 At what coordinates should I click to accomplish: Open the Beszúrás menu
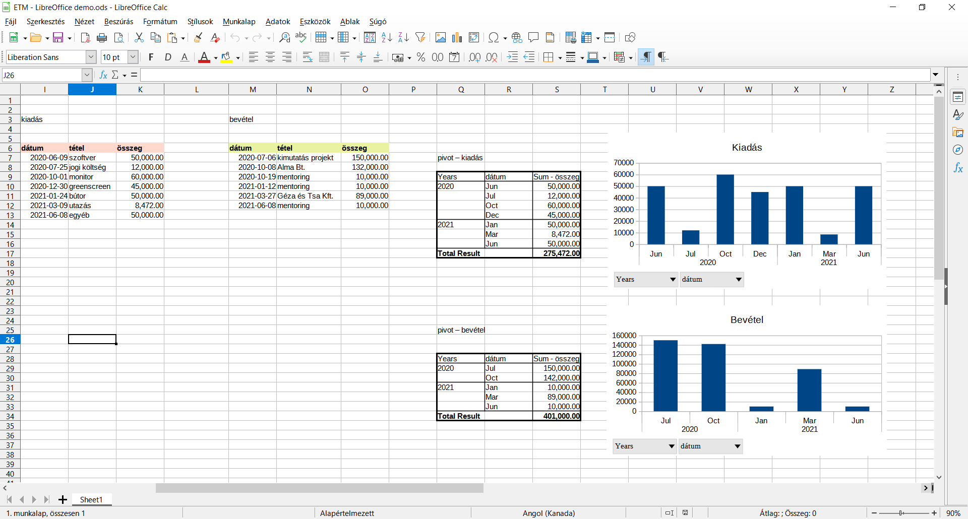coord(118,22)
